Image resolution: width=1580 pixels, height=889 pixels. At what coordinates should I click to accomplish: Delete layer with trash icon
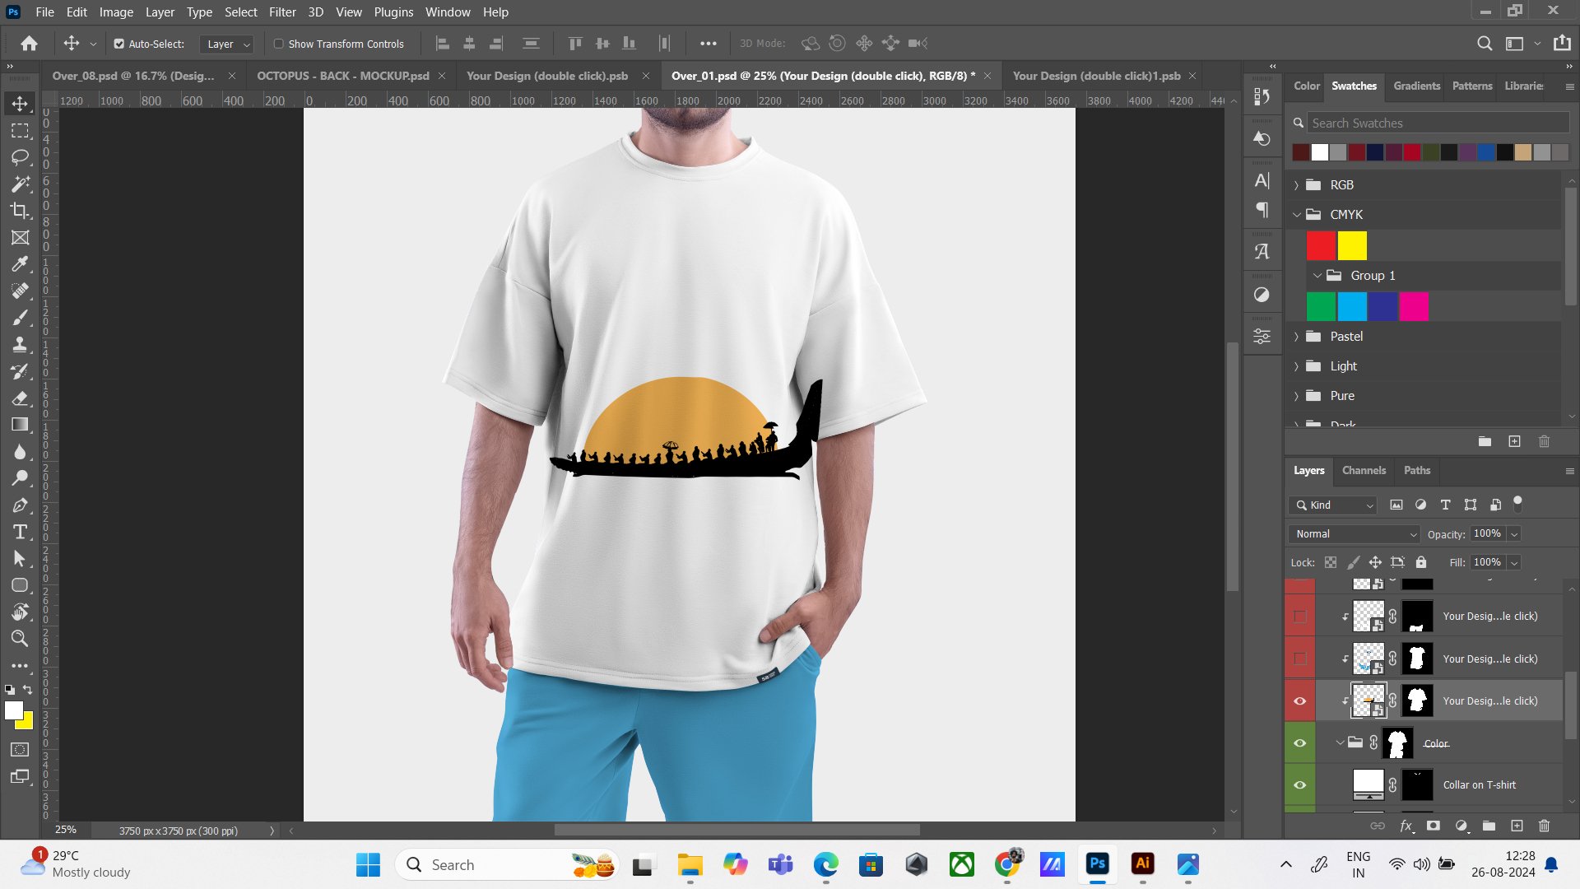pyautogui.click(x=1544, y=826)
